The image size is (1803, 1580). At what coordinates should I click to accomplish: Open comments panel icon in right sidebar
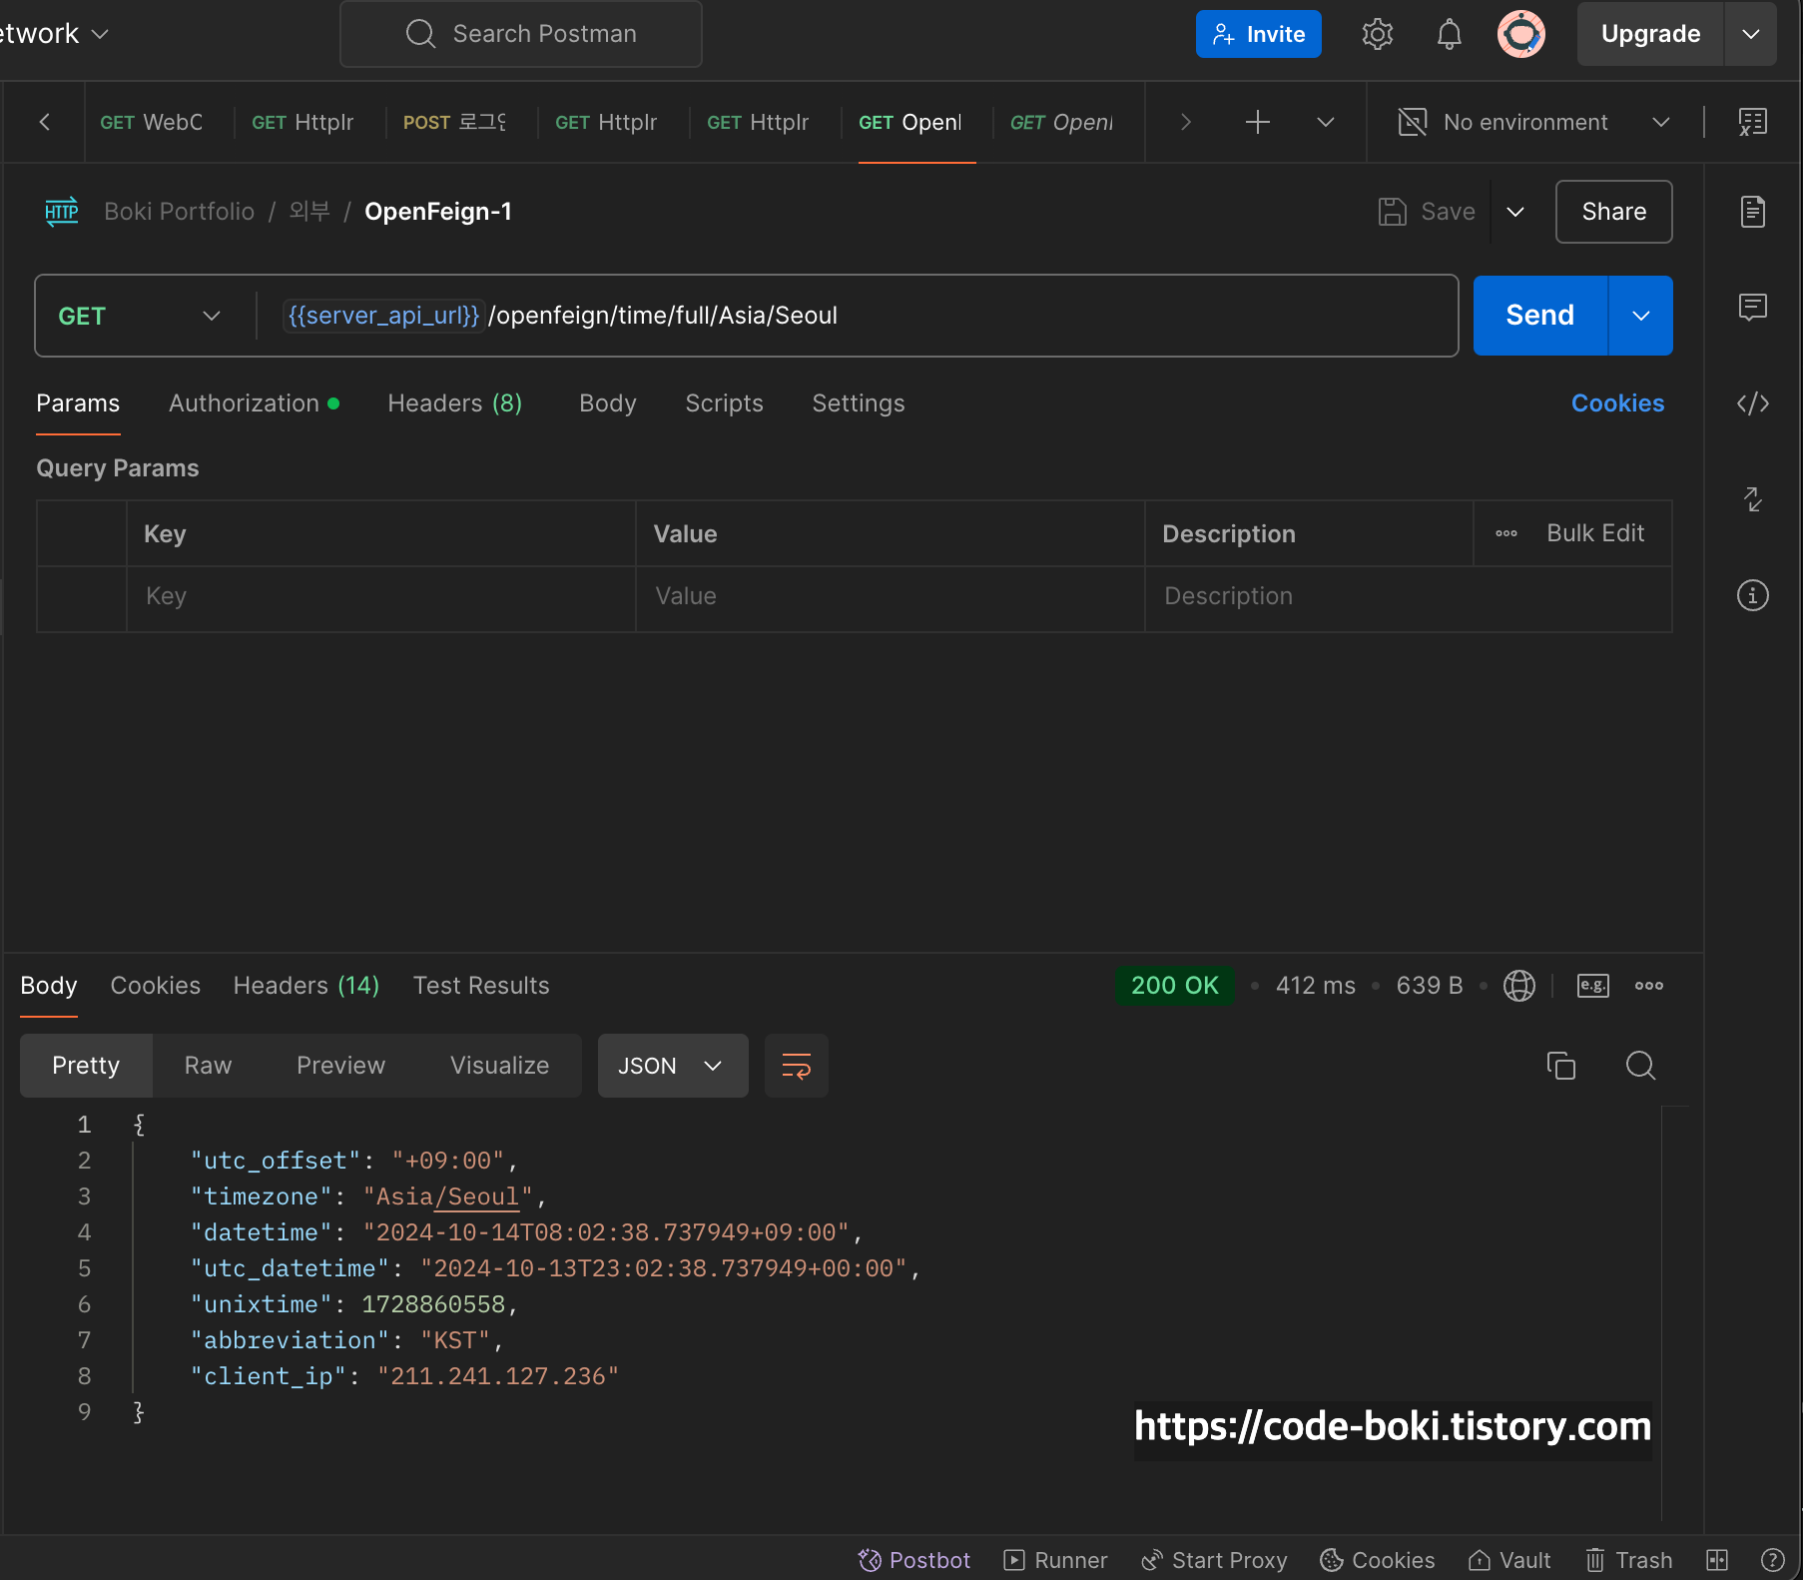1752,307
